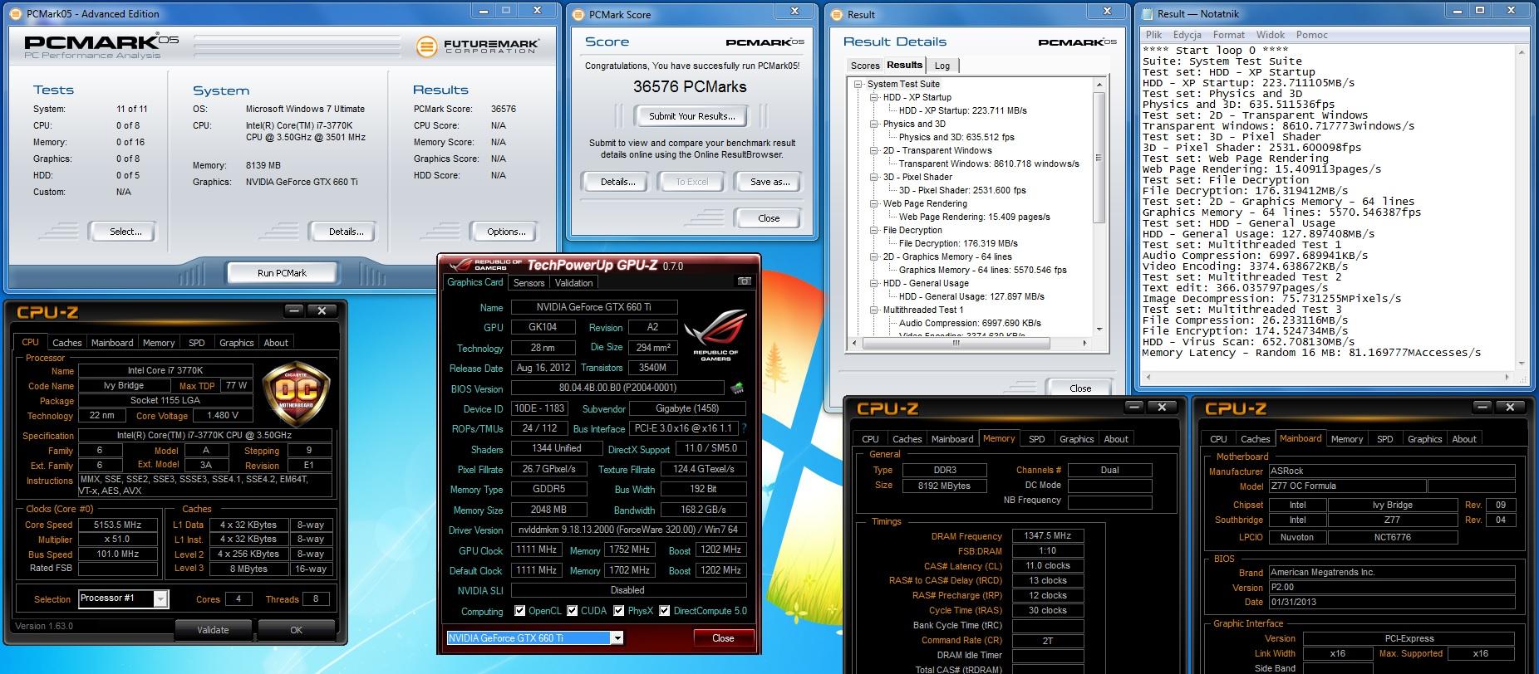Toggle the DirectCompute 5.0 checkbox
The width and height of the screenshot is (1539, 674).
point(665,611)
